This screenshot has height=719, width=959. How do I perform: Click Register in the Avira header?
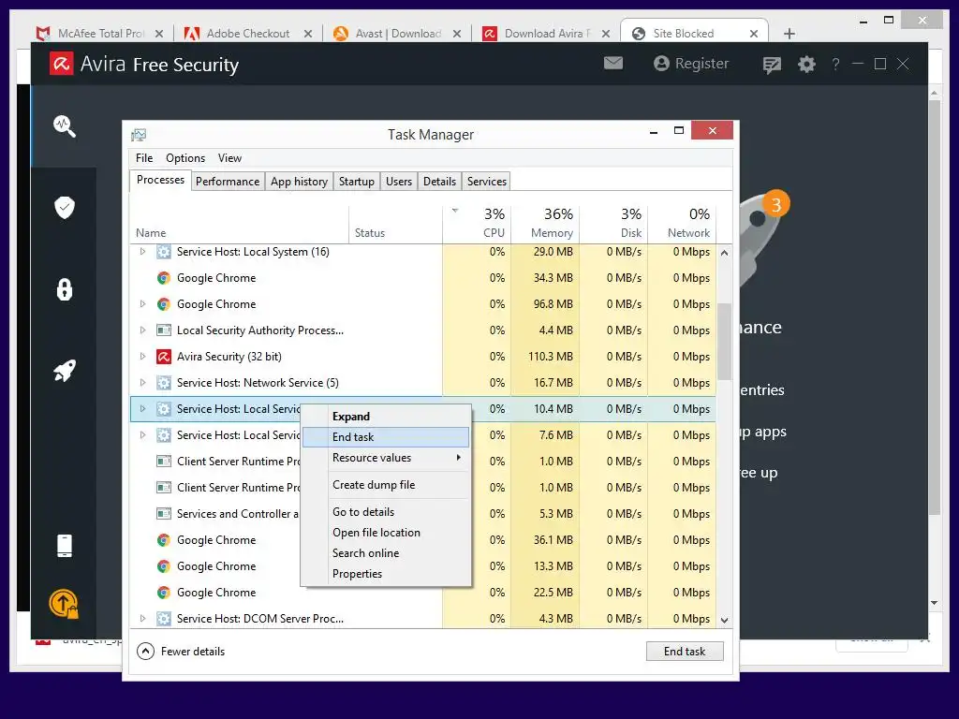[691, 64]
